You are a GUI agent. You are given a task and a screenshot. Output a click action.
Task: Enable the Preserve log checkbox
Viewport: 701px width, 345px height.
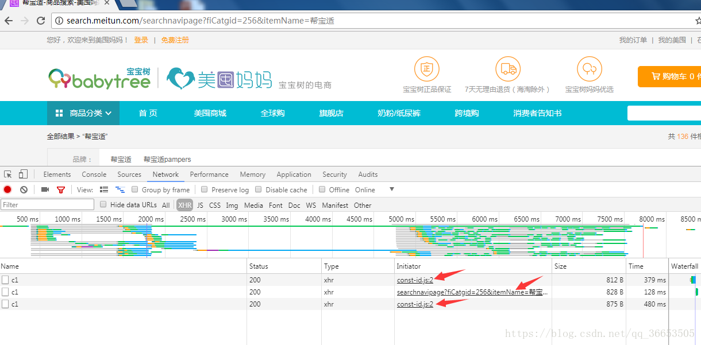tap(205, 189)
